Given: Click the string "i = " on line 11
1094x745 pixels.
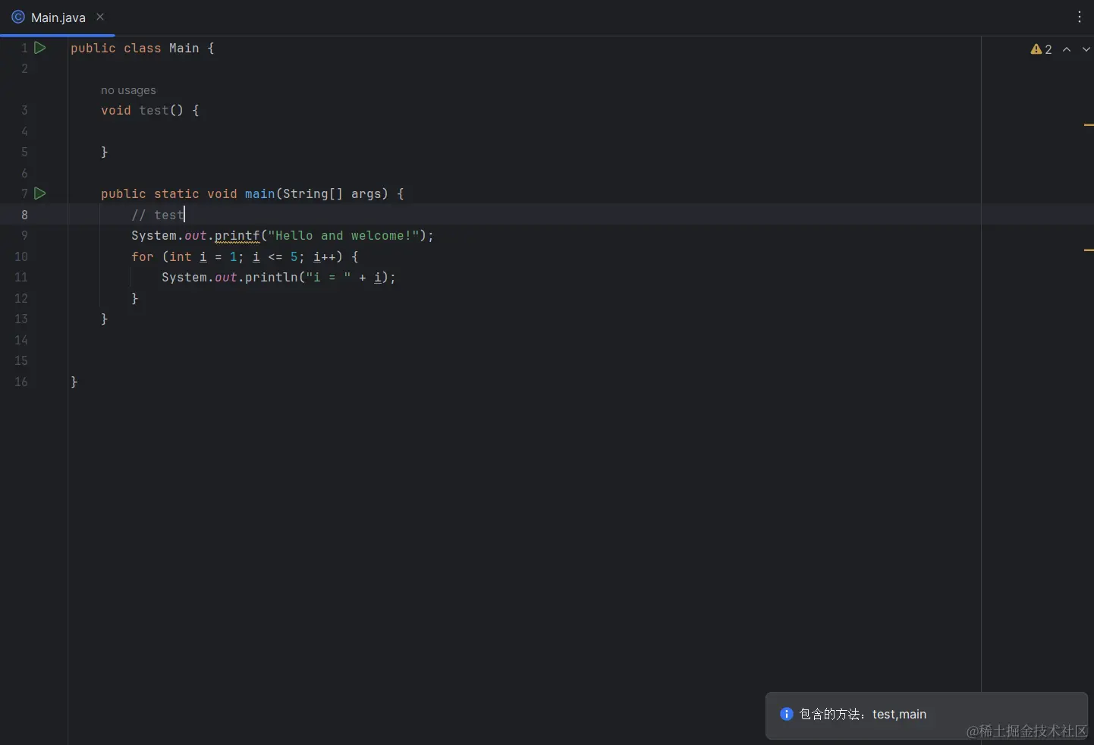Looking at the screenshot, I should [x=329, y=278].
